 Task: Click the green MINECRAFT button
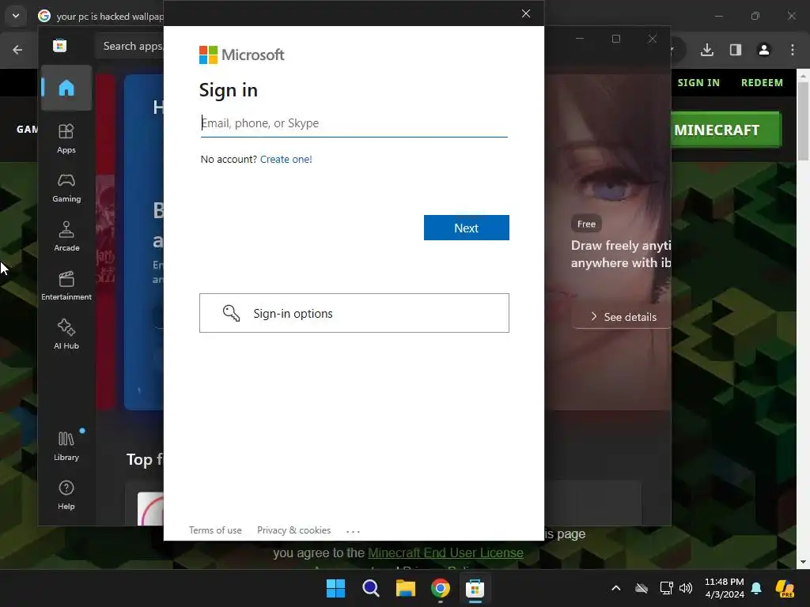(x=726, y=130)
